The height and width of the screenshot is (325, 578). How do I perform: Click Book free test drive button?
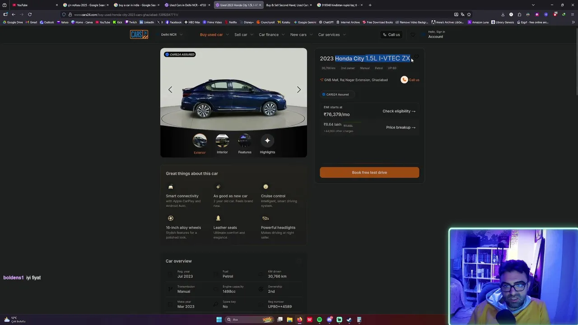coord(369,172)
